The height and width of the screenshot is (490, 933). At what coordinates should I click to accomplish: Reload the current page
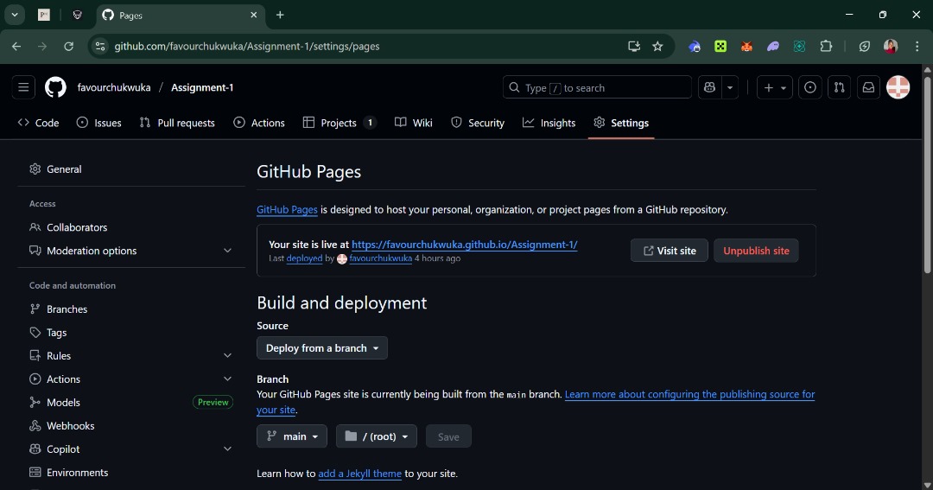[68, 47]
